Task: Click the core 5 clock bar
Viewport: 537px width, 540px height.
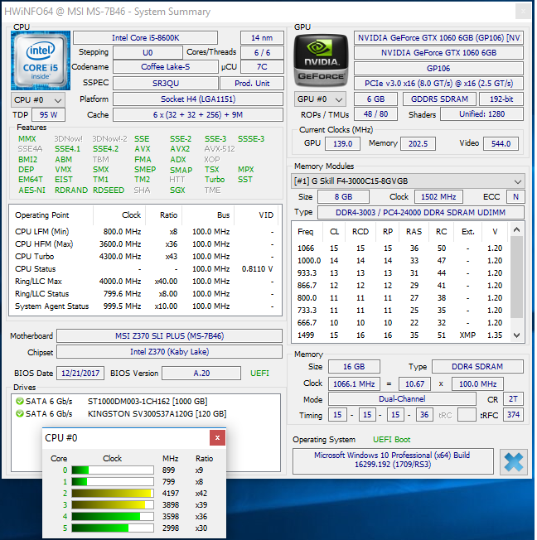Action: tap(113, 528)
